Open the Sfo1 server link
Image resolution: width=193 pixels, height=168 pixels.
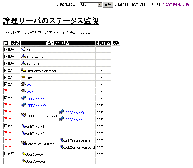pyautogui.click(x=29, y=85)
